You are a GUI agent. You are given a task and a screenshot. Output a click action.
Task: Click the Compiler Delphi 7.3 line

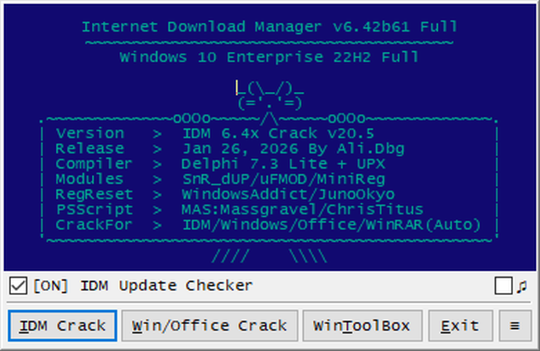(x=269, y=164)
